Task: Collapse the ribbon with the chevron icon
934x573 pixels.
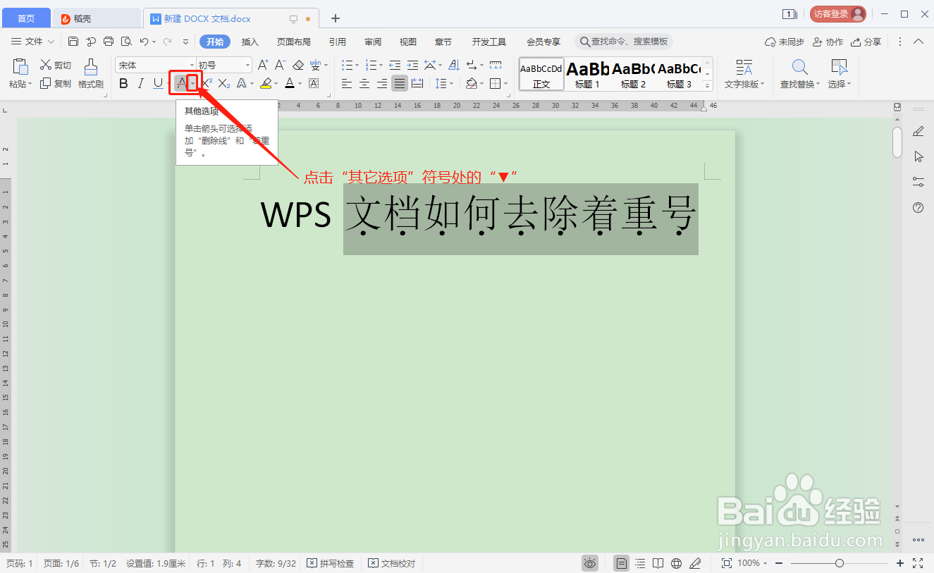Action: tap(918, 42)
